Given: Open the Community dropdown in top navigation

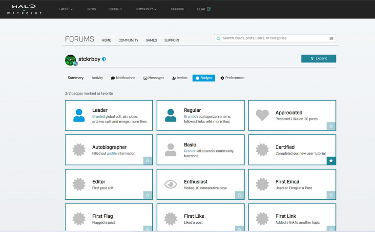Looking at the screenshot, I should [146, 9].
